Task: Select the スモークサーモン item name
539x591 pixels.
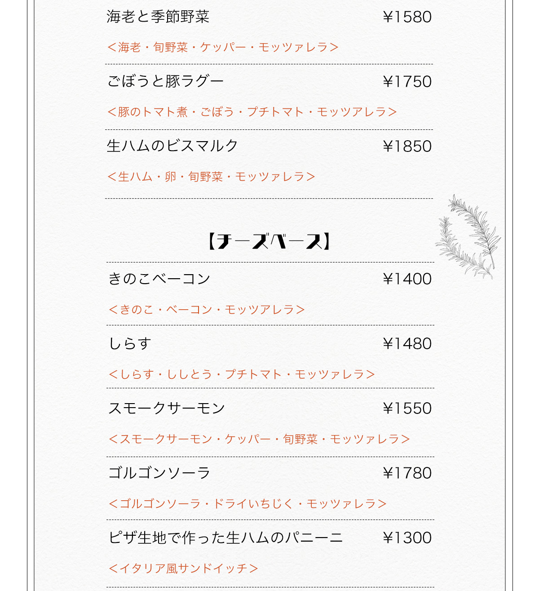Action: [x=167, y=409]
